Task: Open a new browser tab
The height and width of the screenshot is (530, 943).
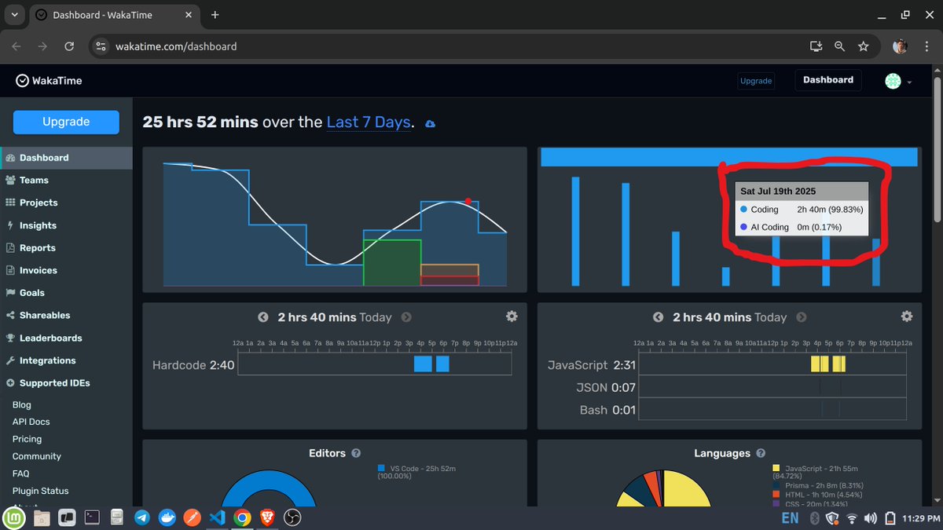Action: click(215, 15)
